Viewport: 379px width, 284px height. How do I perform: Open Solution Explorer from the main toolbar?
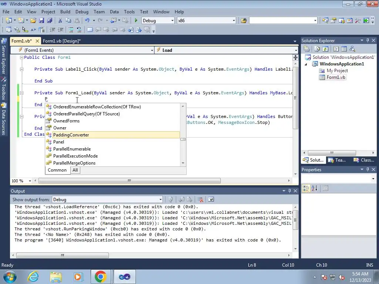pyautogui.click(x=325, y=21)
